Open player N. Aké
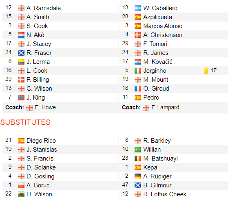 coord(35,35)
